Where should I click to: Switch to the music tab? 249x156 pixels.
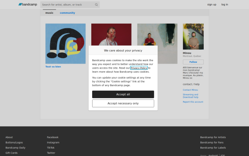click(x=49, y=13)
